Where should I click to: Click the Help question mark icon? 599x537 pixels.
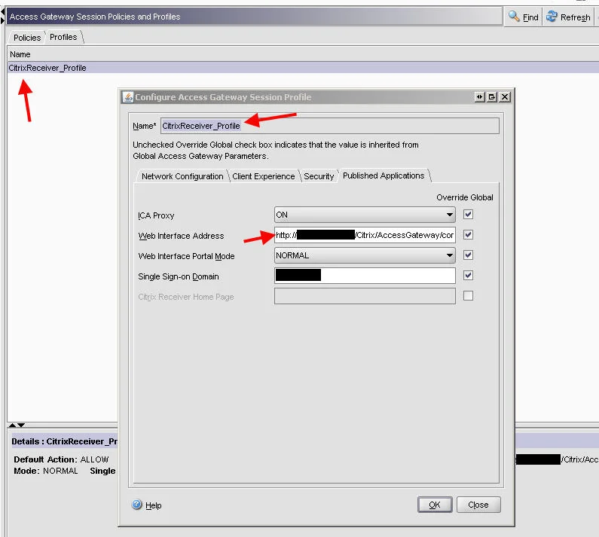pos(137,505)
